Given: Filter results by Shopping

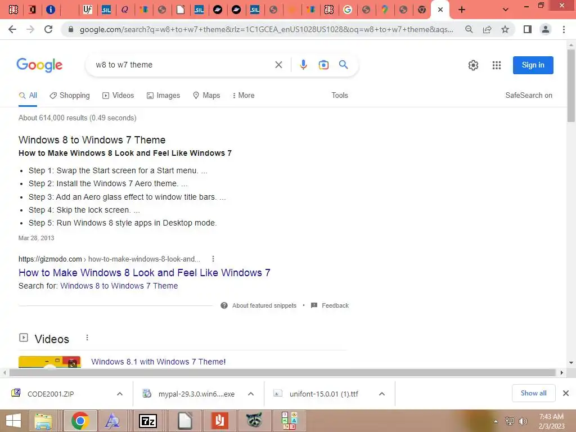Looking at the screenshot, I should (x=69, y=96).
